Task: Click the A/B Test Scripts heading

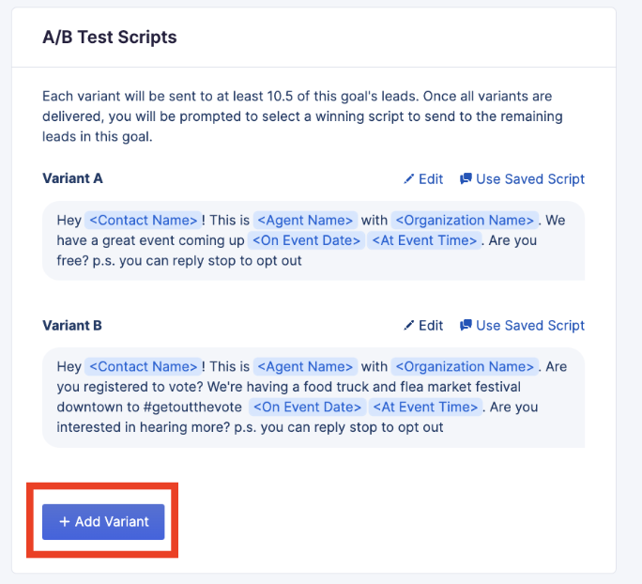Action: (x=110, y=38)
